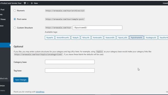Choose the Custom Structure radio button
Screen dimensions: 168x95
[15, 28]
